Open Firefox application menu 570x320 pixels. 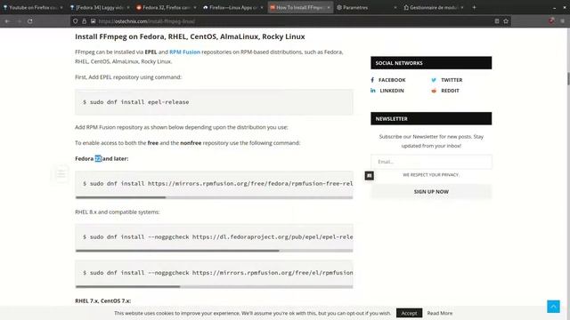click(x=562, y=21)
